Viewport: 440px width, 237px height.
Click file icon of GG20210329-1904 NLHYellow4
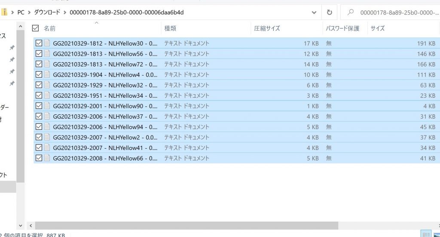[x=47, y=75]
